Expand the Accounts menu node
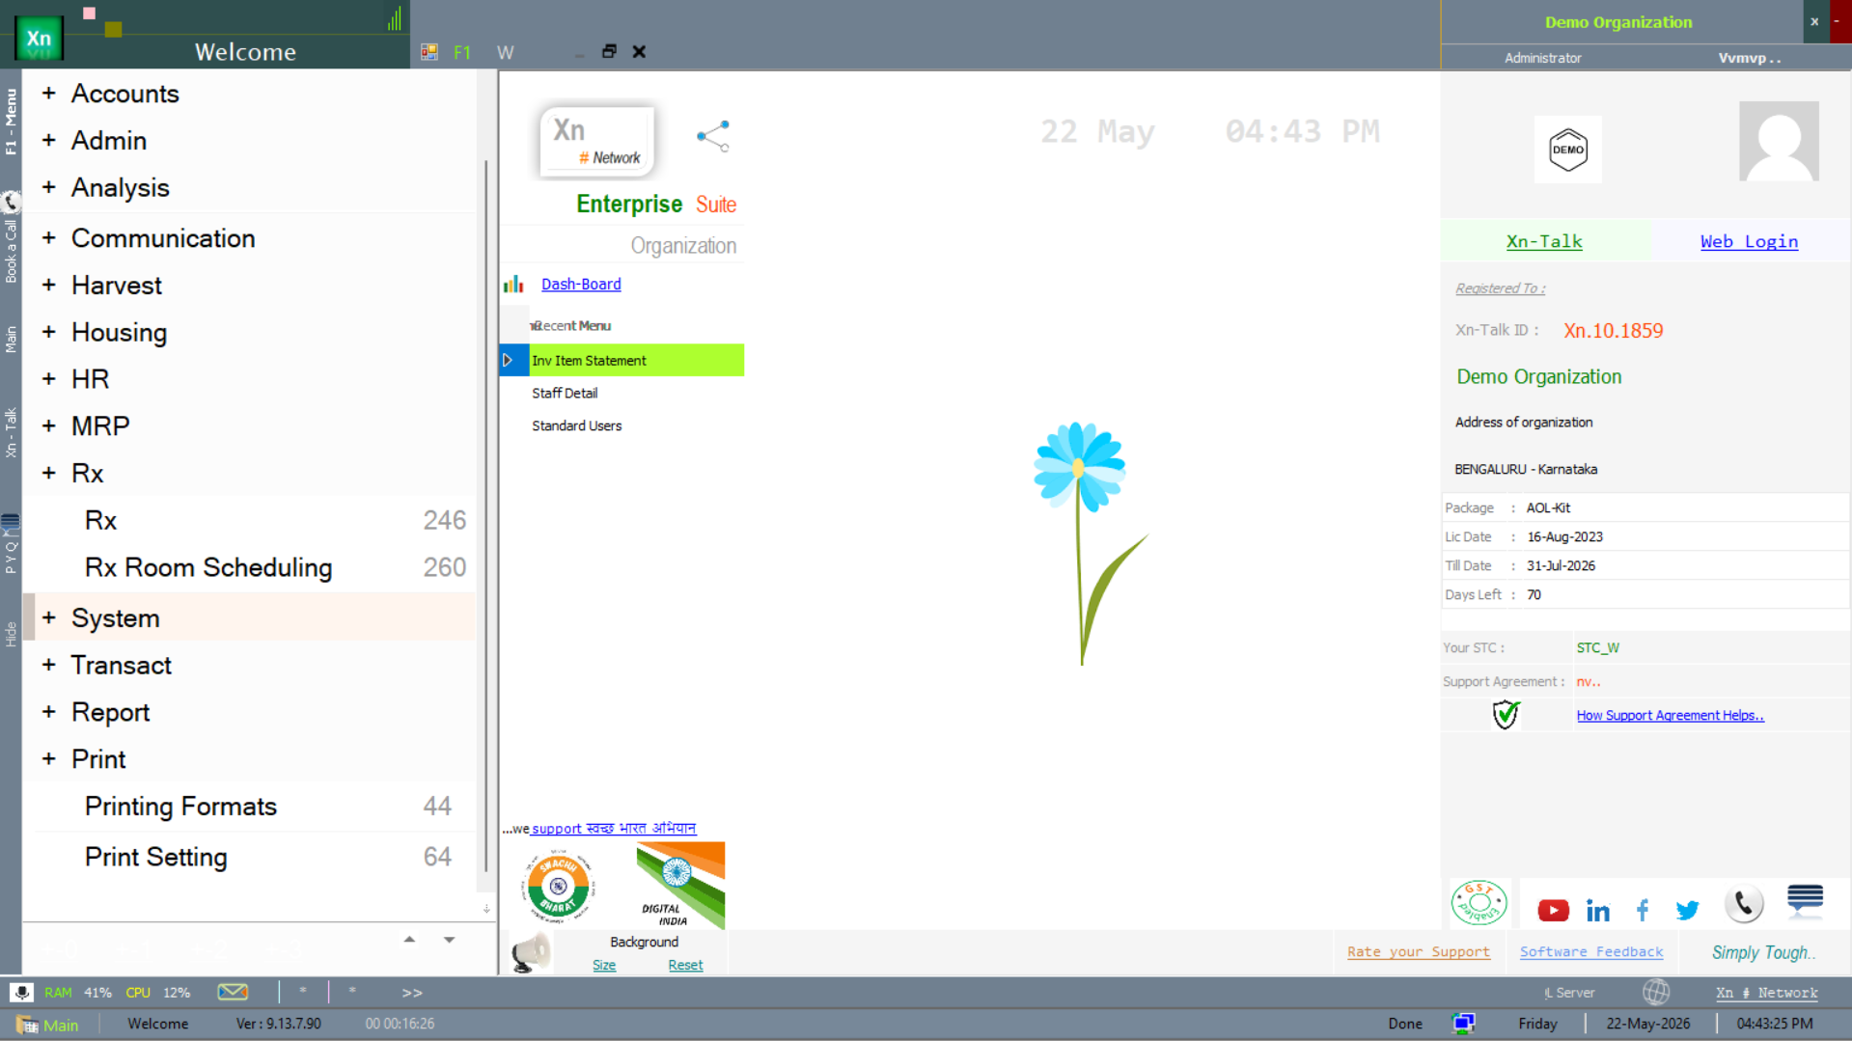This screenshot has height=1041, width=1852. coord(49,94)
